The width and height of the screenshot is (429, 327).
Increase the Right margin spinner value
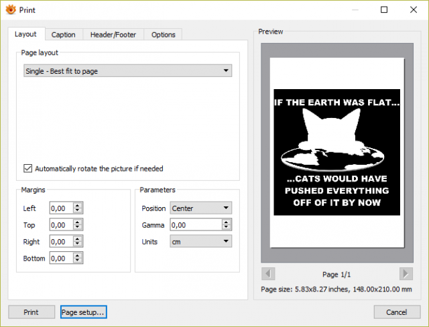point(78,239)
